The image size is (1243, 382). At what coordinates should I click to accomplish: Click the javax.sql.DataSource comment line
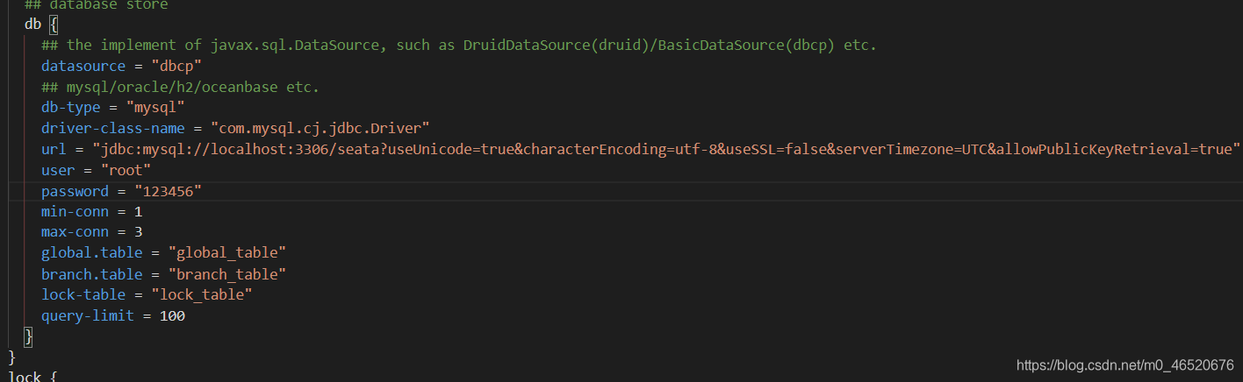tap(458, 46)
